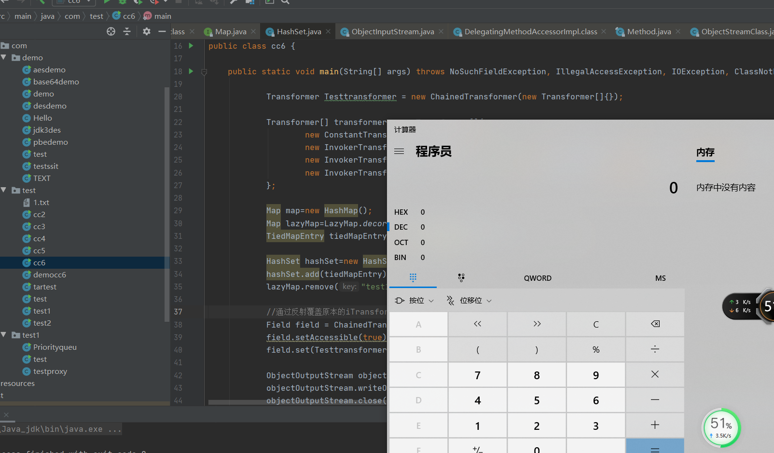Image resolution: width=774 pixels, height=453 pixels.
Task: Close the DelegatingMethodAccessorImpl.class tab
Action: pyautogui.click(x=604, y=31)
